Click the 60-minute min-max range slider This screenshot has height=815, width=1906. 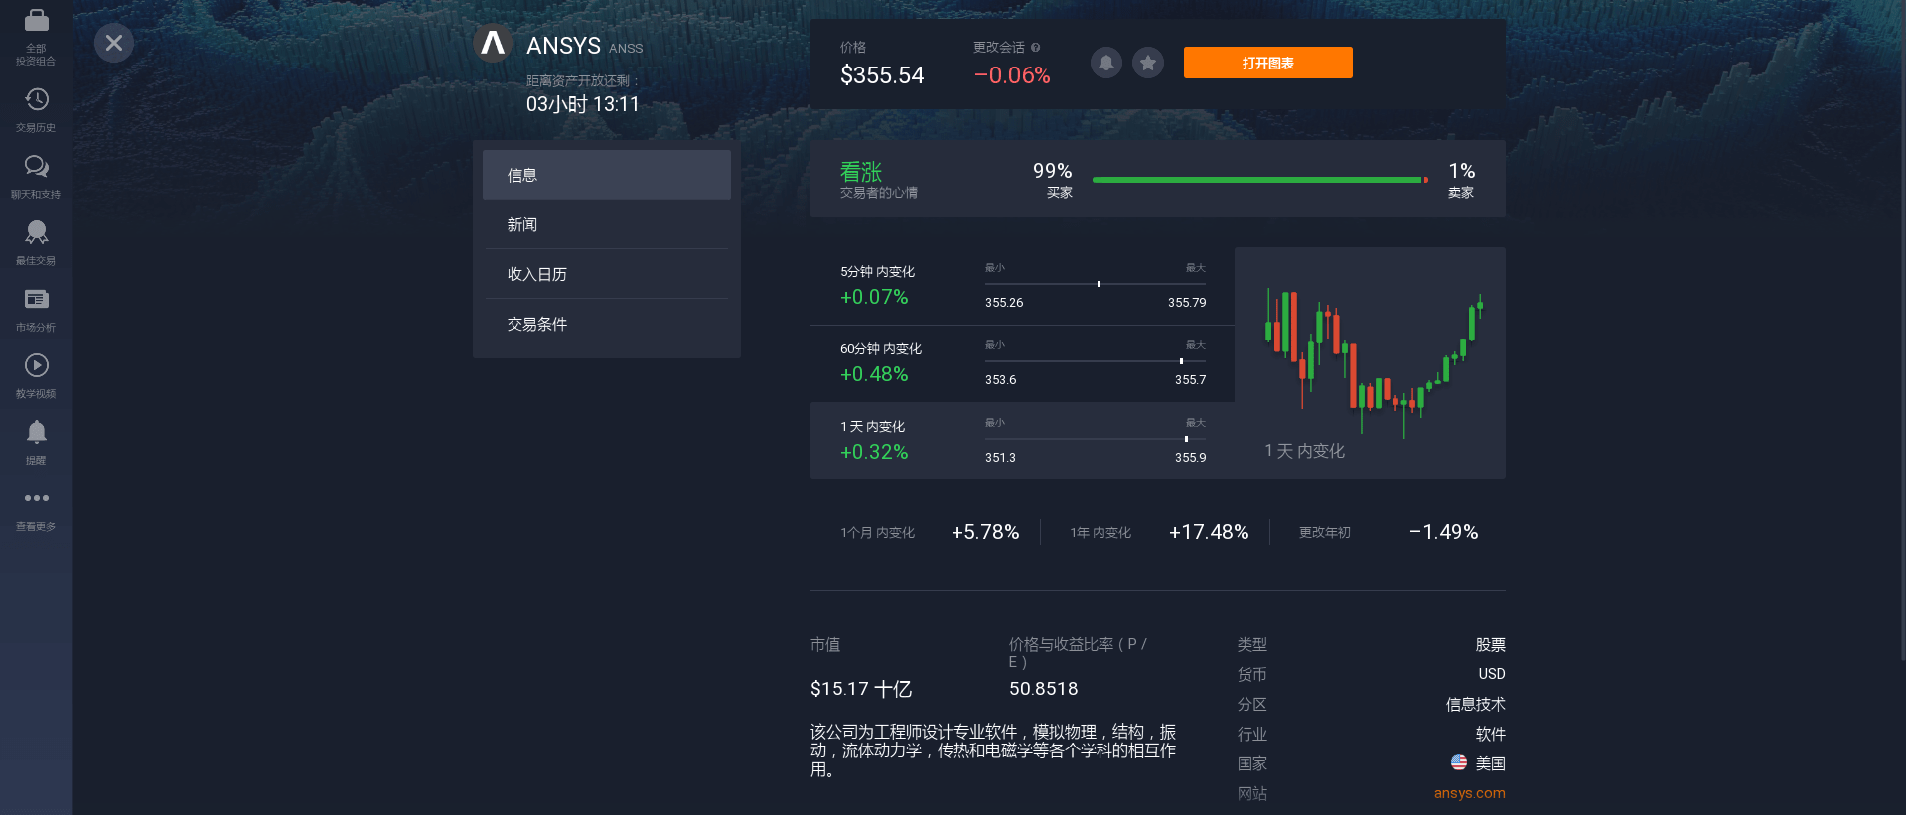pos(1096,361)
